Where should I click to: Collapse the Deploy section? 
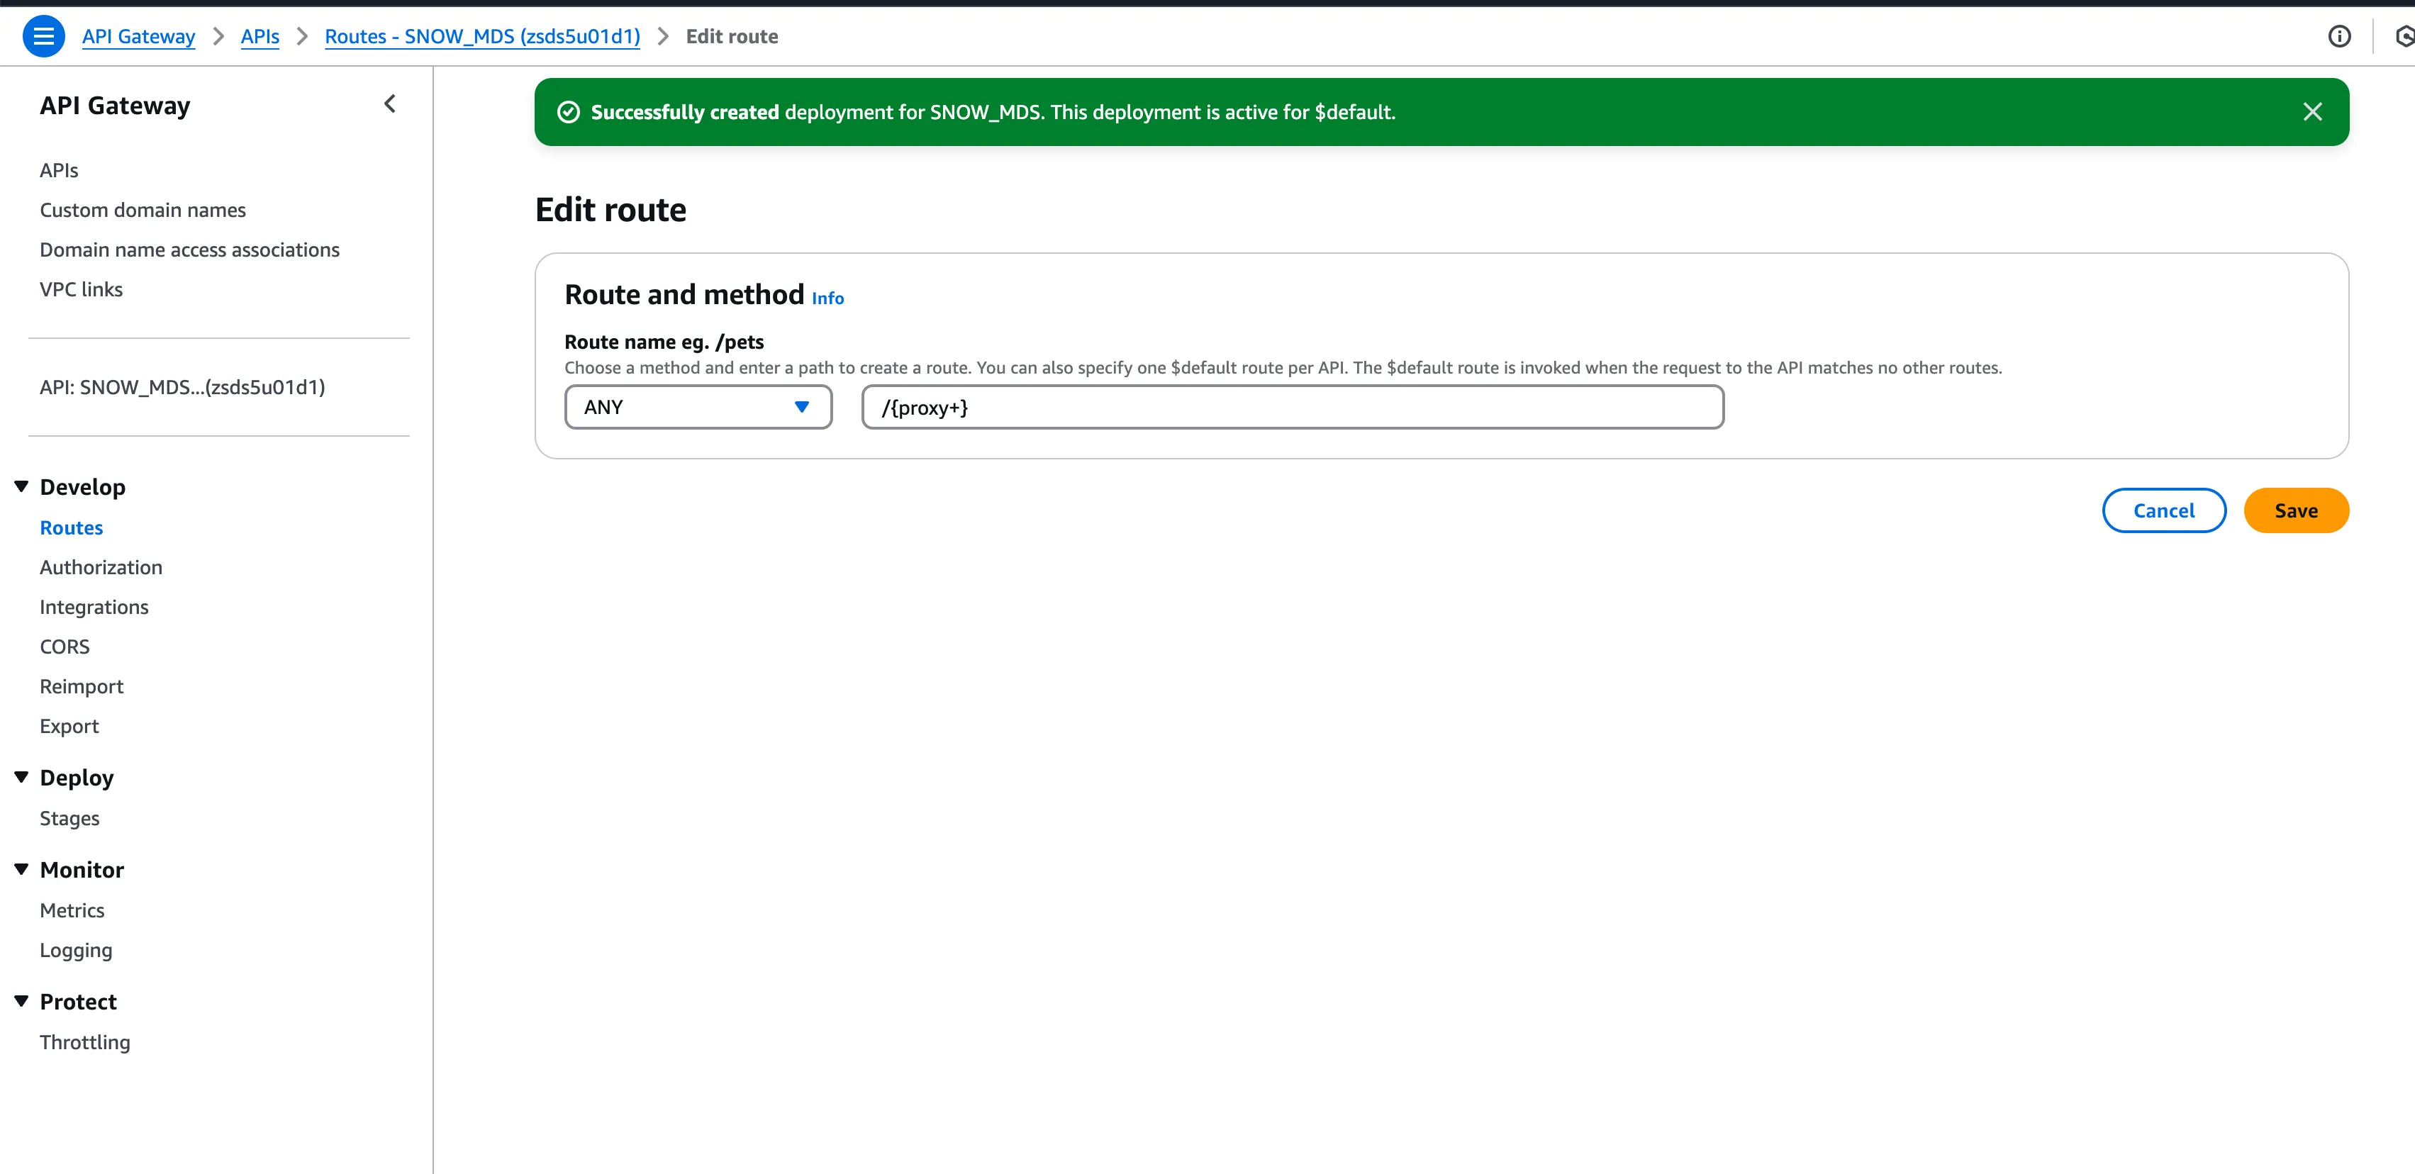(x=21, y=778)
